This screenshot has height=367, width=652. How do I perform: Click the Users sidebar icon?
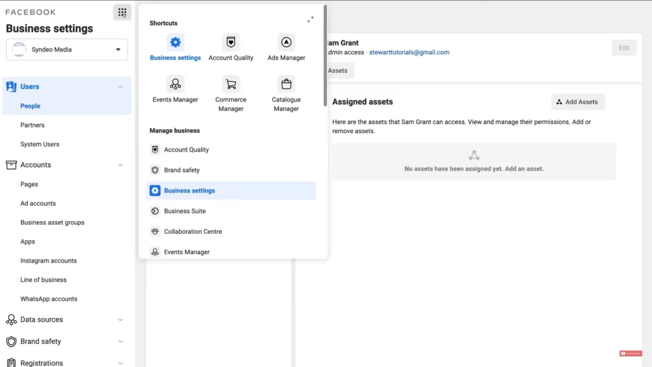[x=11, y=87]
